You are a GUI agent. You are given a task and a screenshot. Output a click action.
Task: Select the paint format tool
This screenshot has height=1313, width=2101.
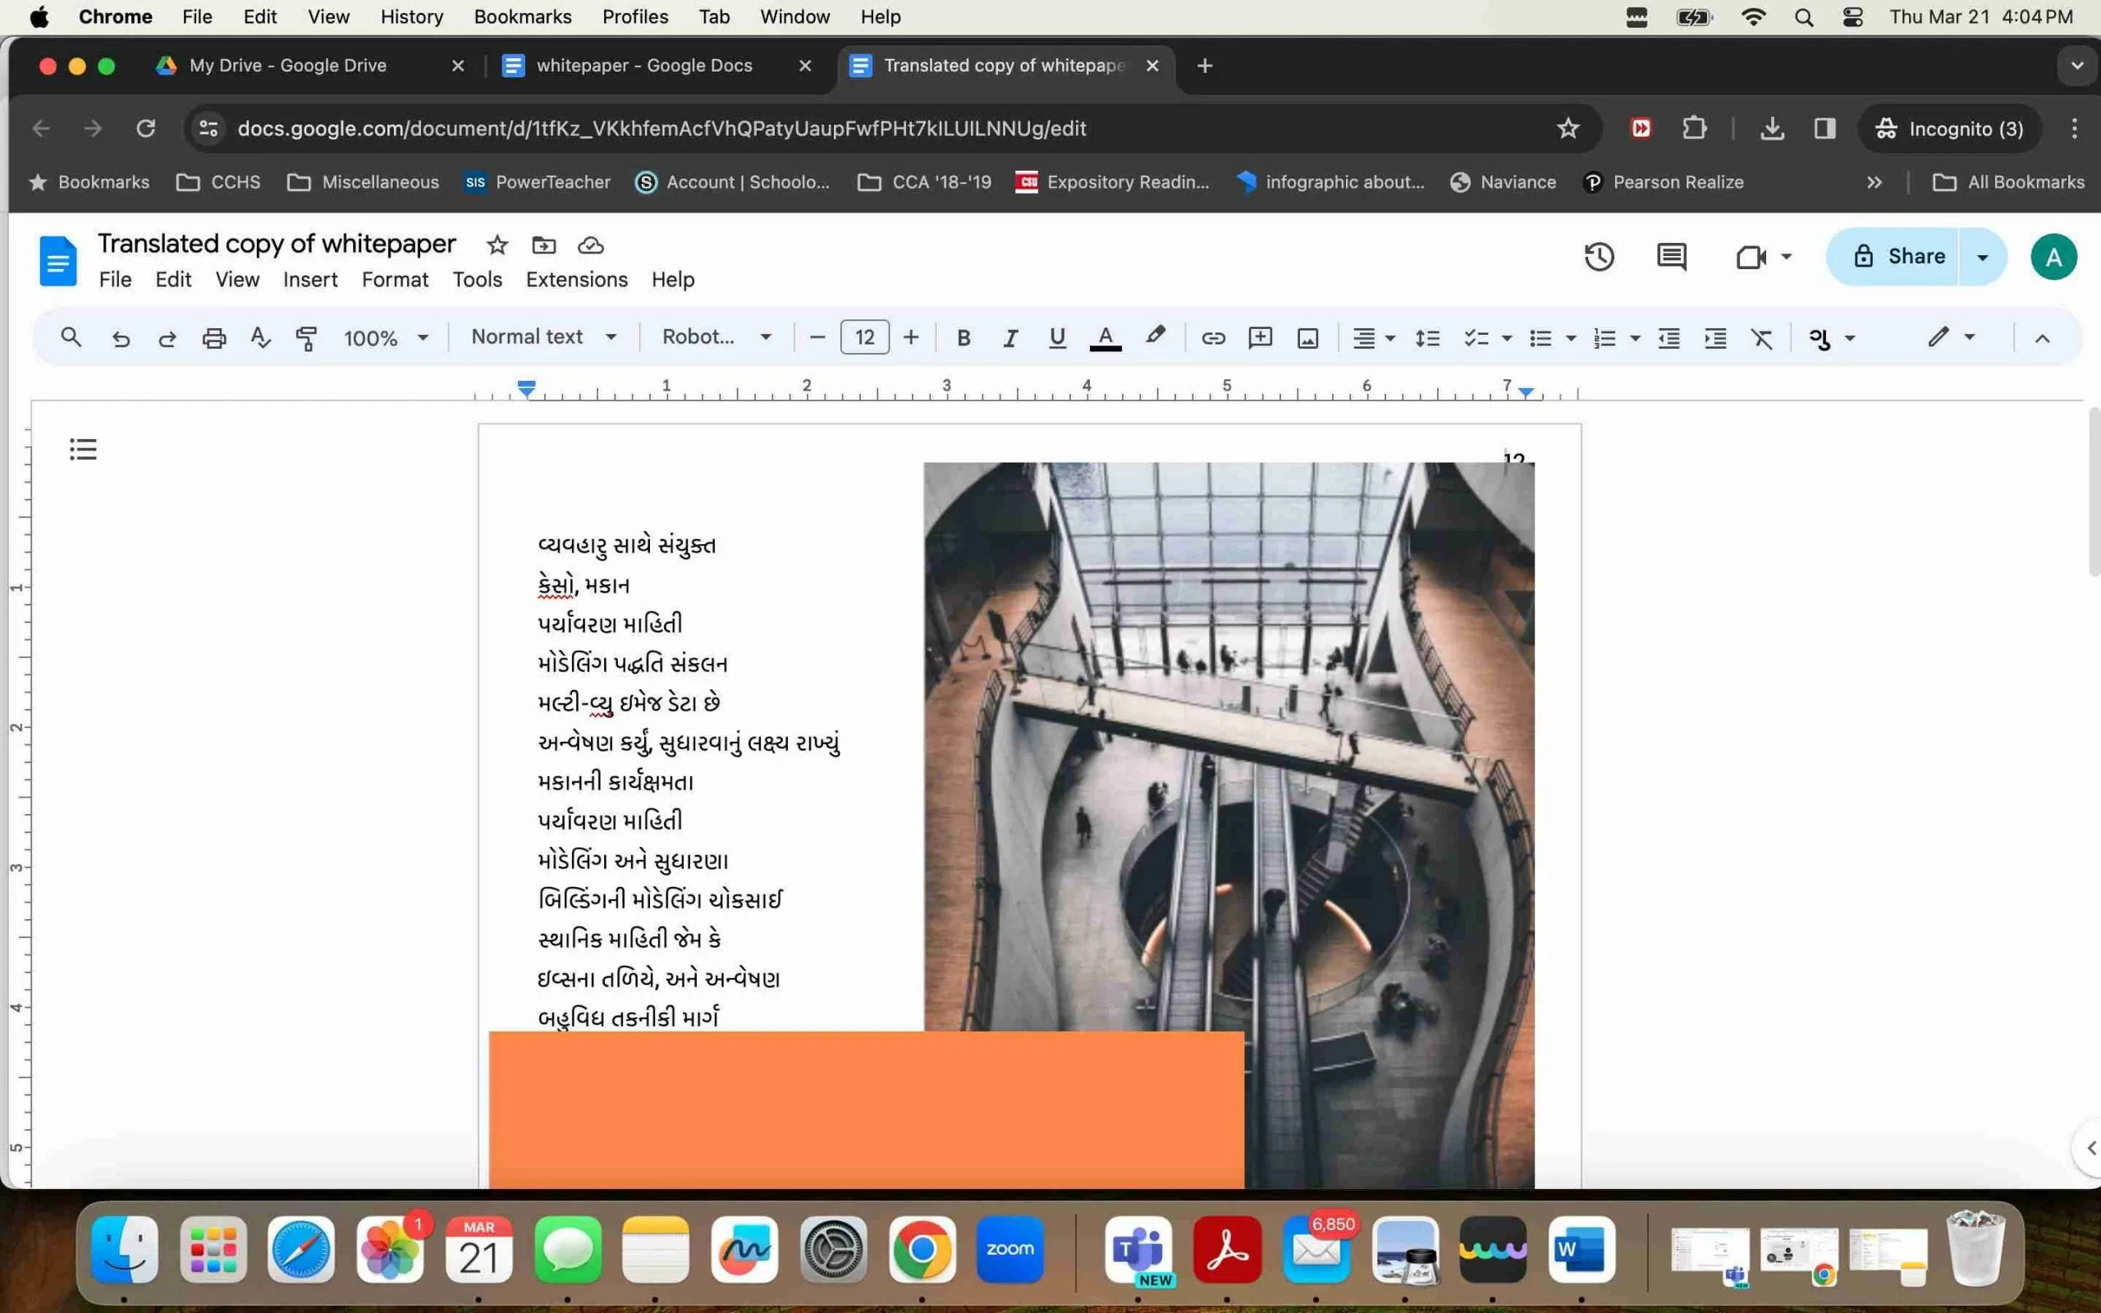pyautogui.click(x=306, y=338)
